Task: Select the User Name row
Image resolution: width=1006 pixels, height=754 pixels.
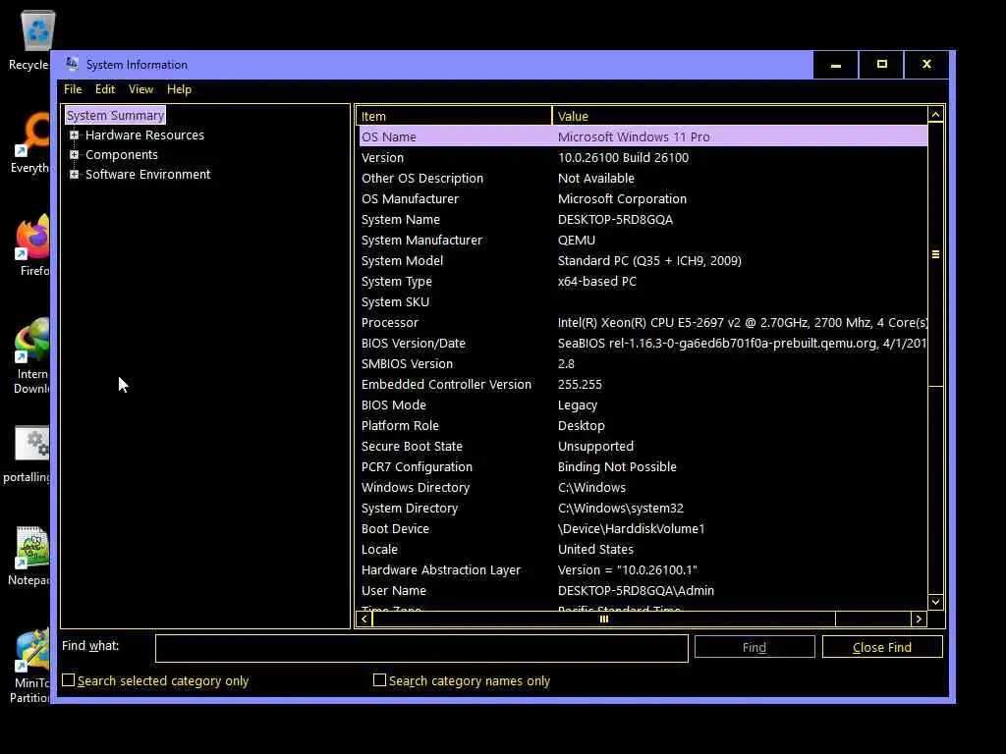Action: 643,590
